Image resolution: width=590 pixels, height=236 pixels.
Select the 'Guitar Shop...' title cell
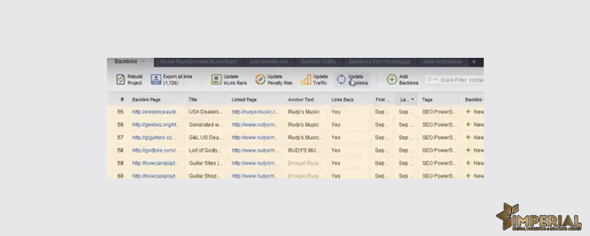pos(205,176)
